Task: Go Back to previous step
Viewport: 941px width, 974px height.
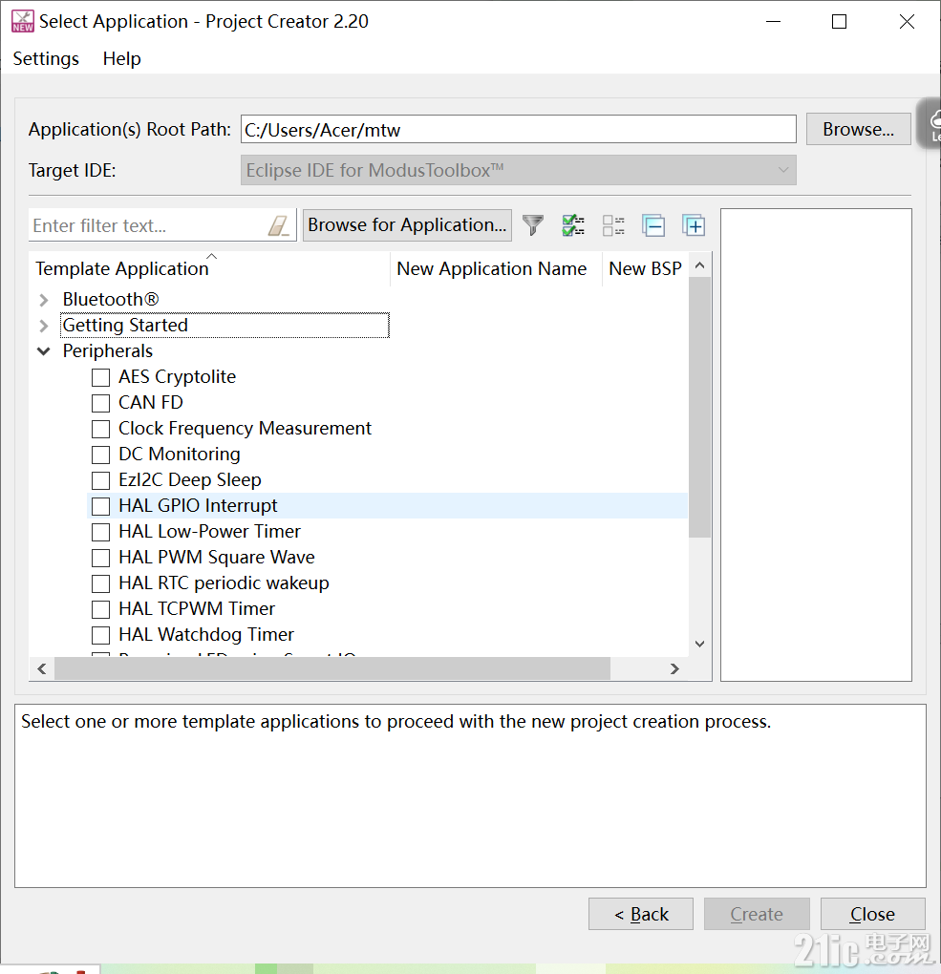Action: (x=641, y=914)
